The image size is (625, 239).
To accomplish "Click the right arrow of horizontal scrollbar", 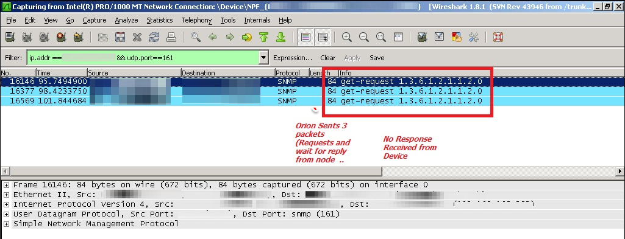I will click(620, 171).
